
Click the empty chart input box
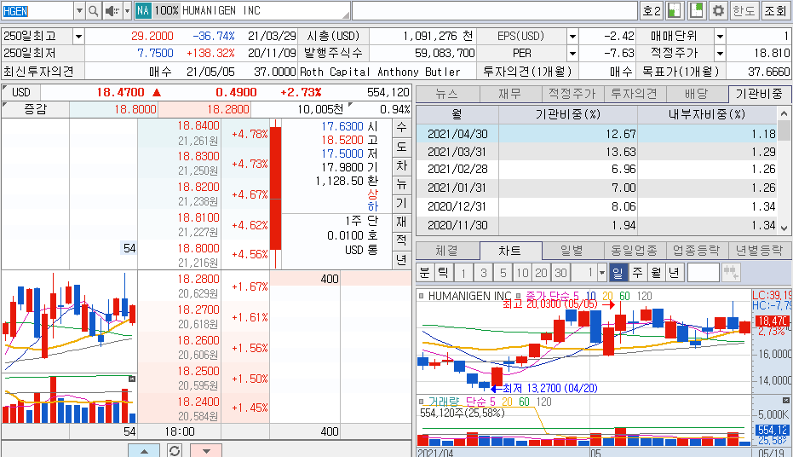(704, 273)
